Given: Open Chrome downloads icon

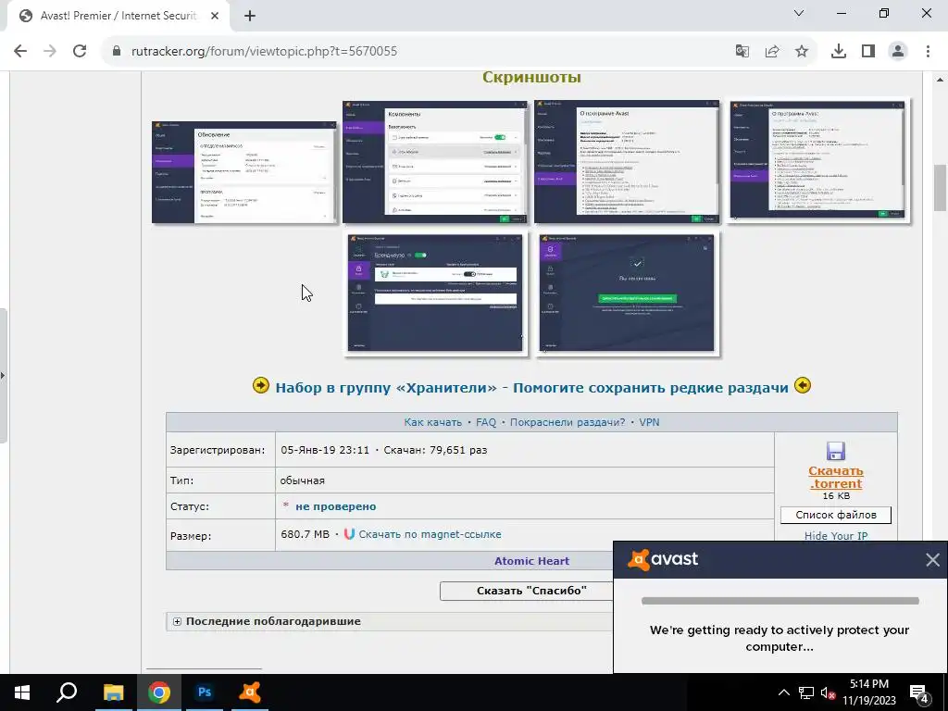Looking at the screenshot, I should [839, 52].
